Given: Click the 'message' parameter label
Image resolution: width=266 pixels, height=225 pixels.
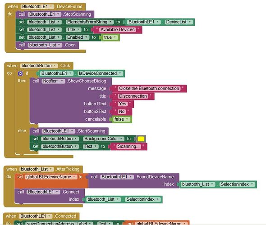Looking at the screenshot, I should pyautogui.click(x=97, y=89).
